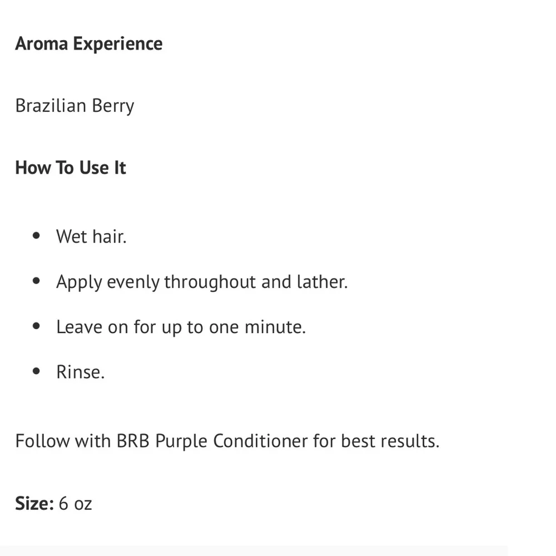Viewport: 556px width, 556px height.
Task: Click the Aroma Experience heading
Action: coord(89,44)
